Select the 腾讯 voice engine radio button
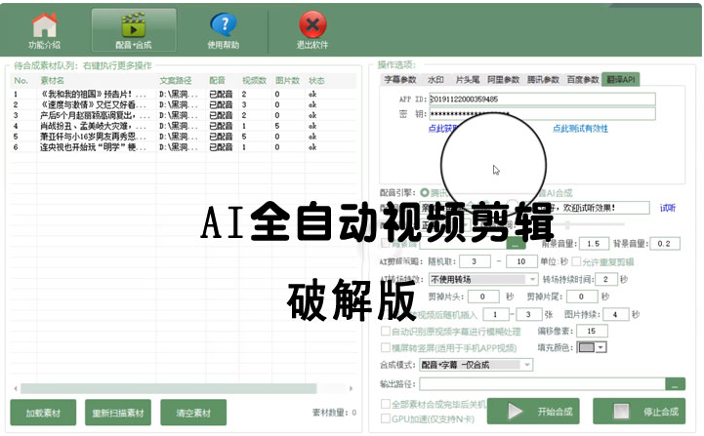This screenshot has width=704, height=436. [425, 193]
